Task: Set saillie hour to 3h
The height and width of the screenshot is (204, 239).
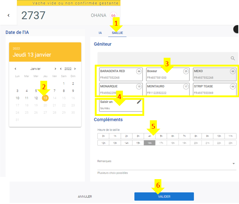Action: (x=138, y=136)
